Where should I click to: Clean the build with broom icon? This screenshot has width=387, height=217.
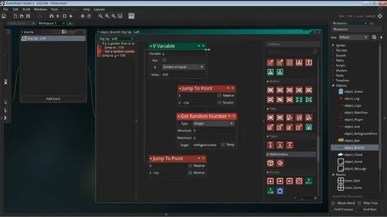[71, 16]
